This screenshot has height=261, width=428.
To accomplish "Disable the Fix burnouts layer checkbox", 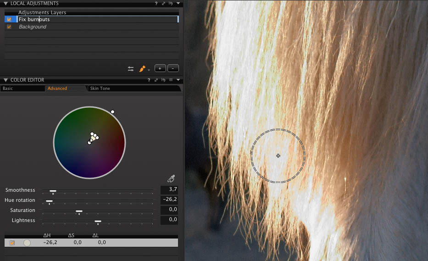I will click(9, 19).
